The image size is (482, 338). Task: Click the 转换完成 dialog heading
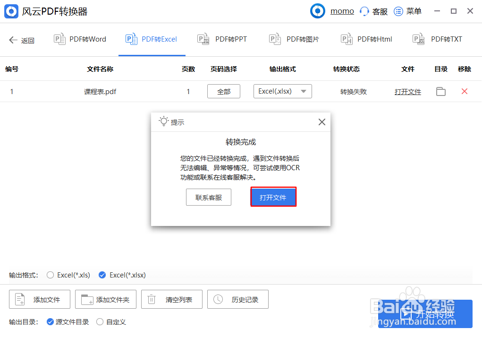pyautogui.click(x=241, y=142)
